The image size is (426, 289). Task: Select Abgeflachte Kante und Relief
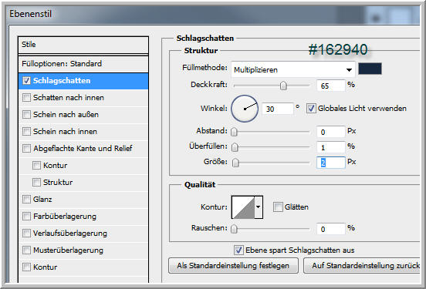pos(83,149)
